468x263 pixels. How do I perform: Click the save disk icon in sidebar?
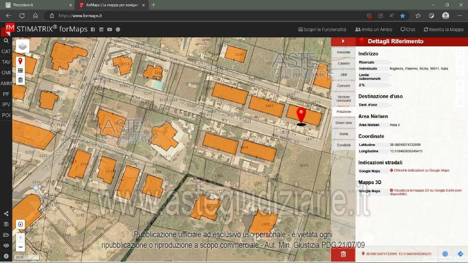tap(6, 224)
